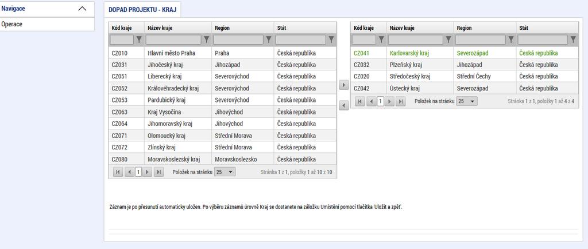This screenshot has width=588, height=249.
Task: Go to previous page in left table pager
Action: tap(130, 172)
